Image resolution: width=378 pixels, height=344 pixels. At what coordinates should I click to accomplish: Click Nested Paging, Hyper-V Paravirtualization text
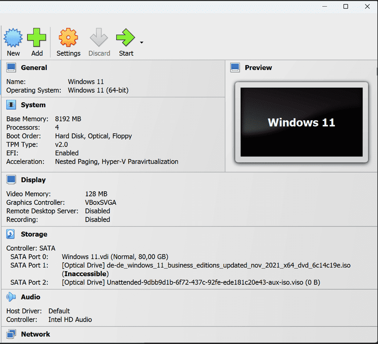pos(117,162)
